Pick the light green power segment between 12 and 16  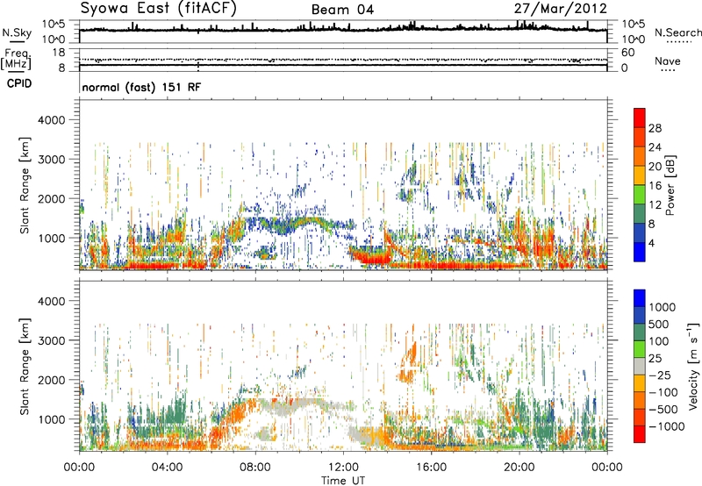click(640, 195)
